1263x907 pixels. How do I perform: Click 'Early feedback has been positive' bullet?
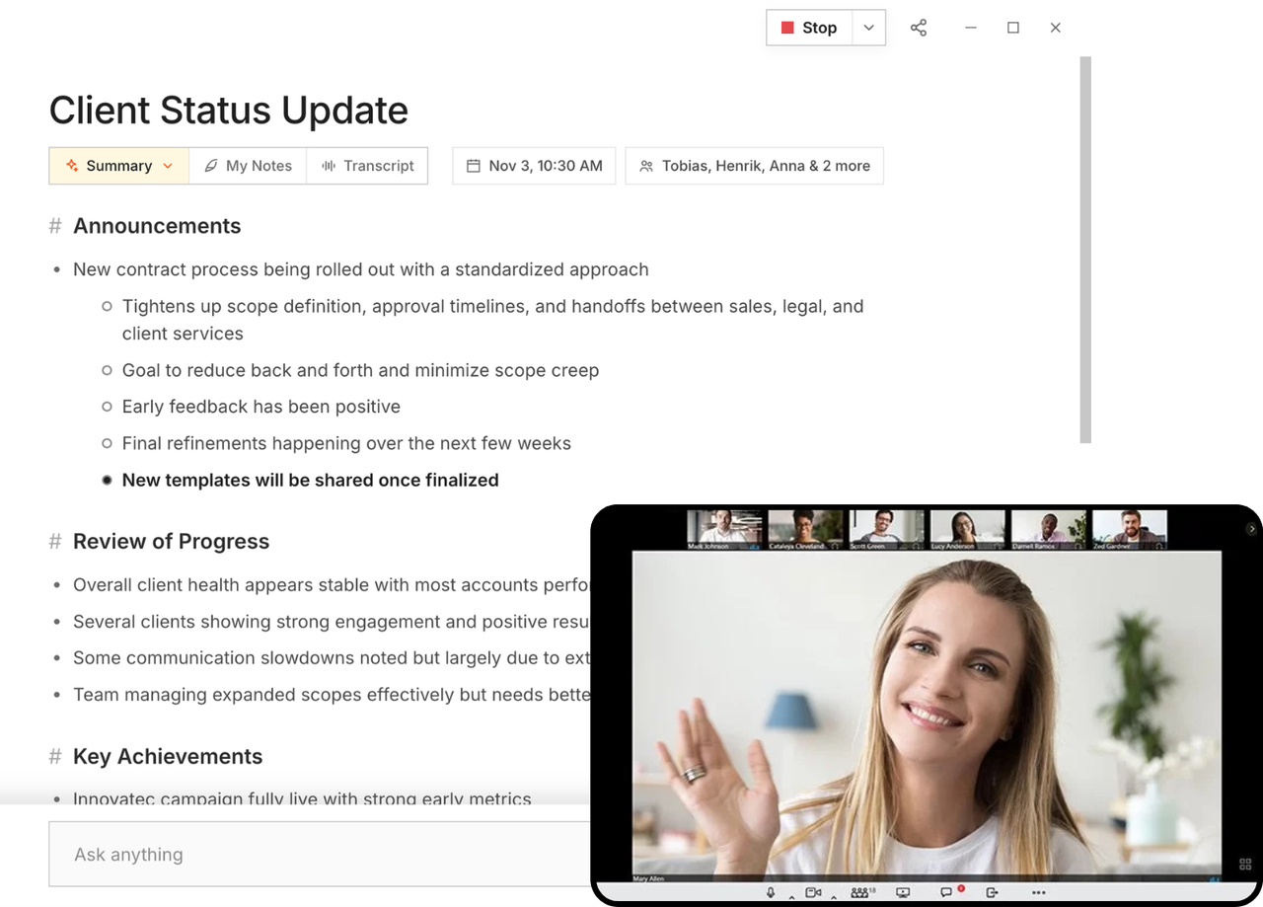coord(261,407)
